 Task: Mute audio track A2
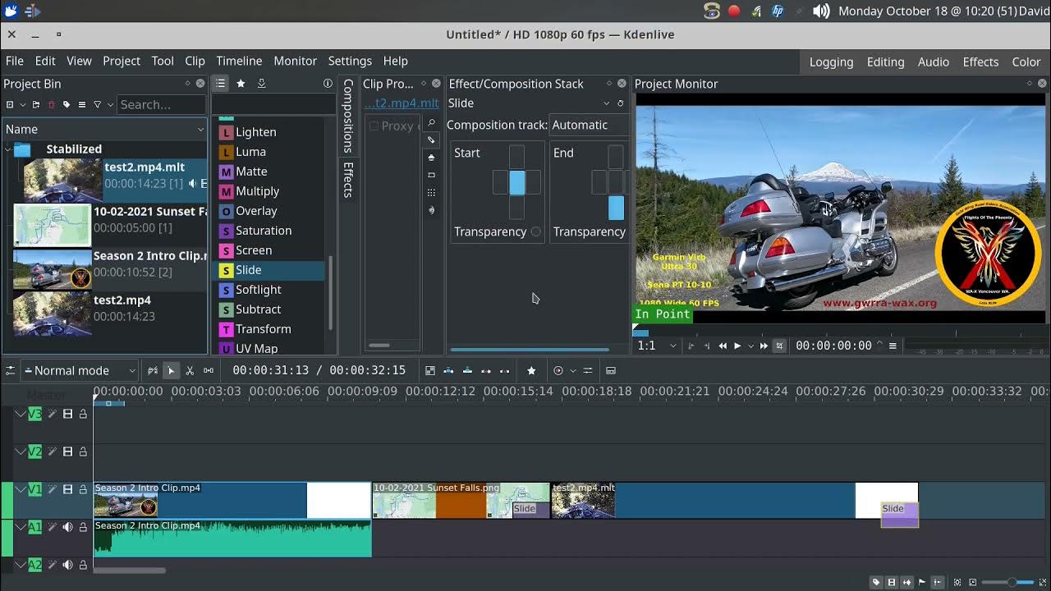point(67,566)
